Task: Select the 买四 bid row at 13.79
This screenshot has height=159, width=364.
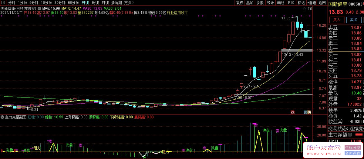Action: 346,71
